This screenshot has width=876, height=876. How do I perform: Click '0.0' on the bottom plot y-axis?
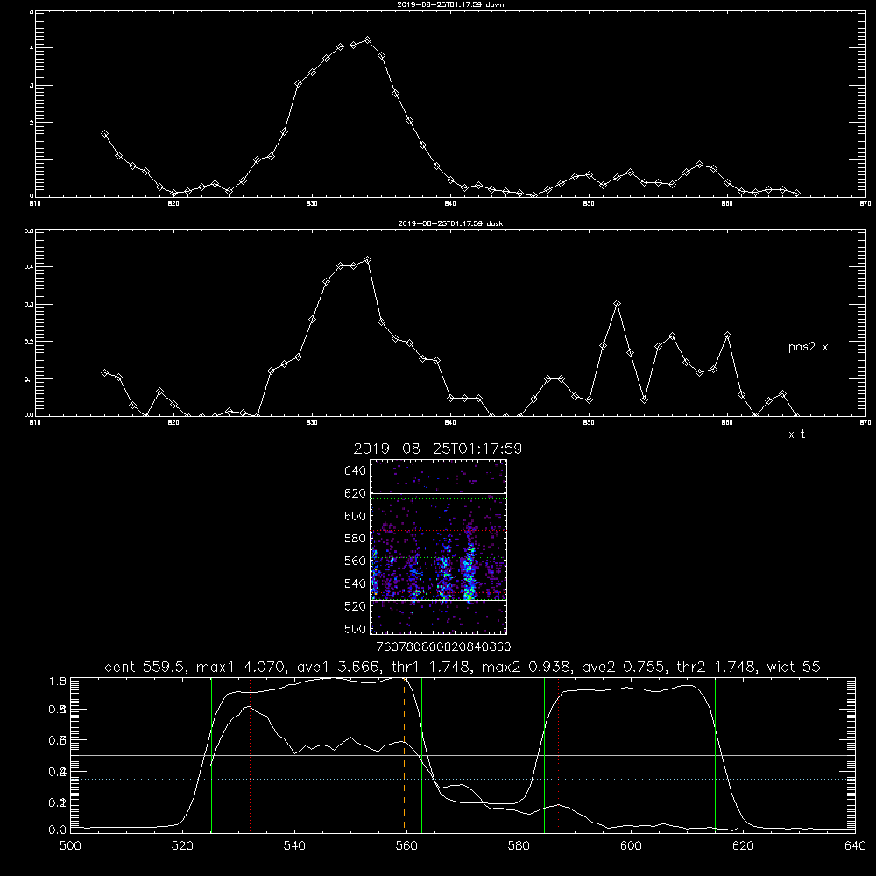coord(58,830)
